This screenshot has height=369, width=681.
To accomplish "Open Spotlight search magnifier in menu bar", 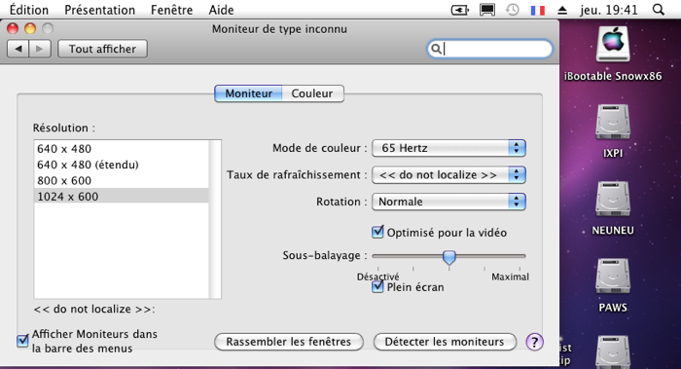I will tap(659, 10).
